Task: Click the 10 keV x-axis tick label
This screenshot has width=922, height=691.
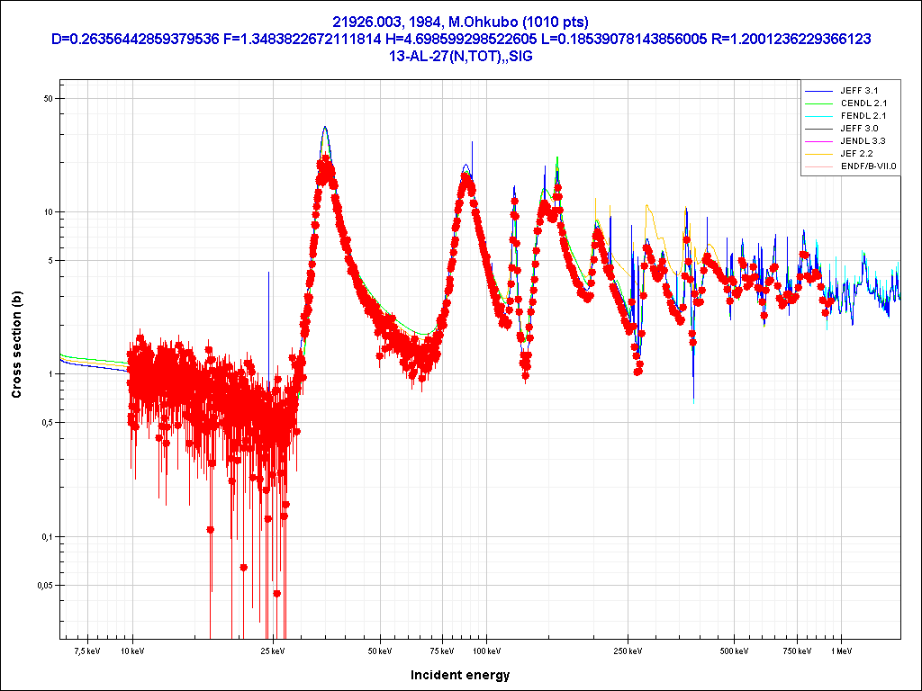Action: pyautogui.click(x=133, y=651)
